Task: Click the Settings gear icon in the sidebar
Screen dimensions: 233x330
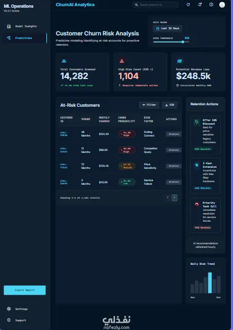Action: pyautogui.click(x=9, y=309)
